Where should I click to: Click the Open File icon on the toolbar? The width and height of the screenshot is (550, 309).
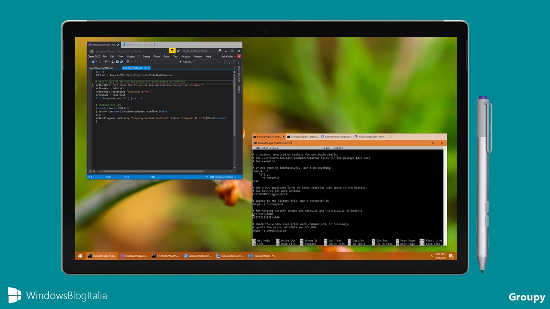[113, 62]
